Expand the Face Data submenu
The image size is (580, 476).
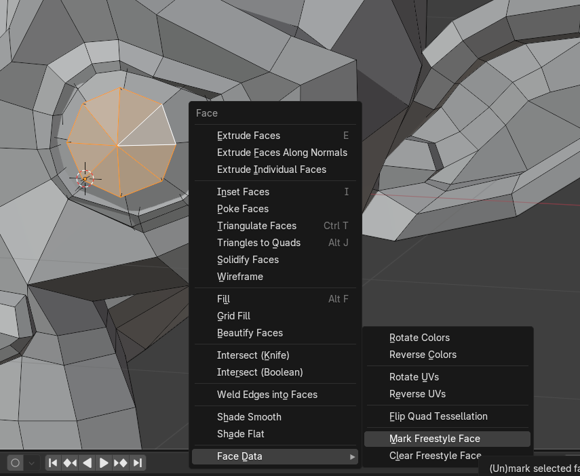pyautogui.click(x=275, y=456)
